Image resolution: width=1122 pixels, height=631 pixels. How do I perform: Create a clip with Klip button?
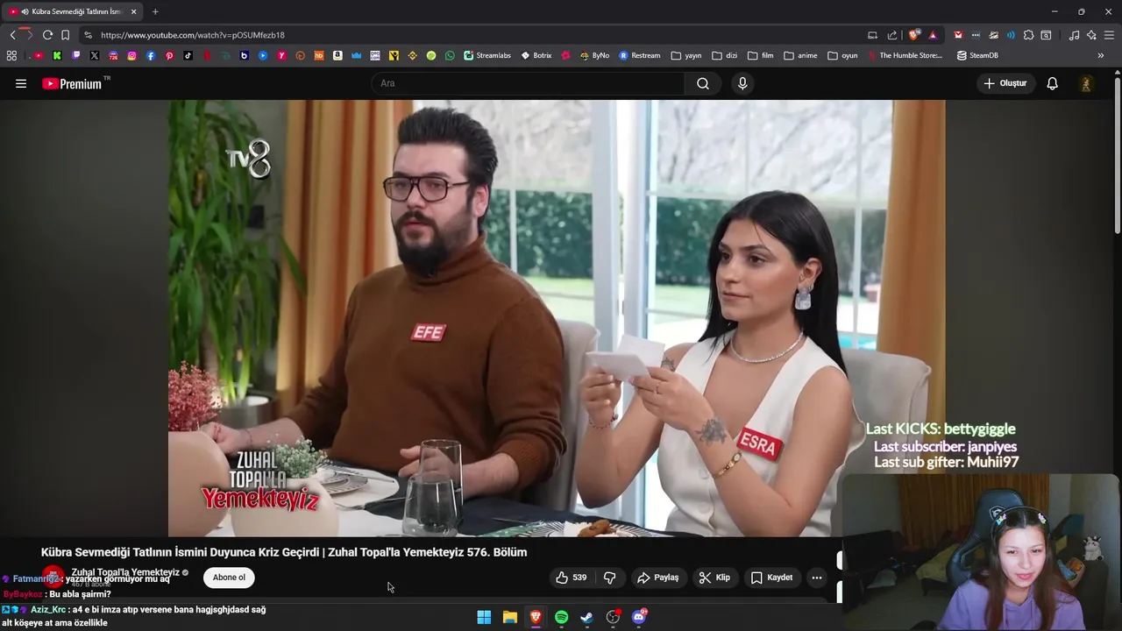[714, 578]
